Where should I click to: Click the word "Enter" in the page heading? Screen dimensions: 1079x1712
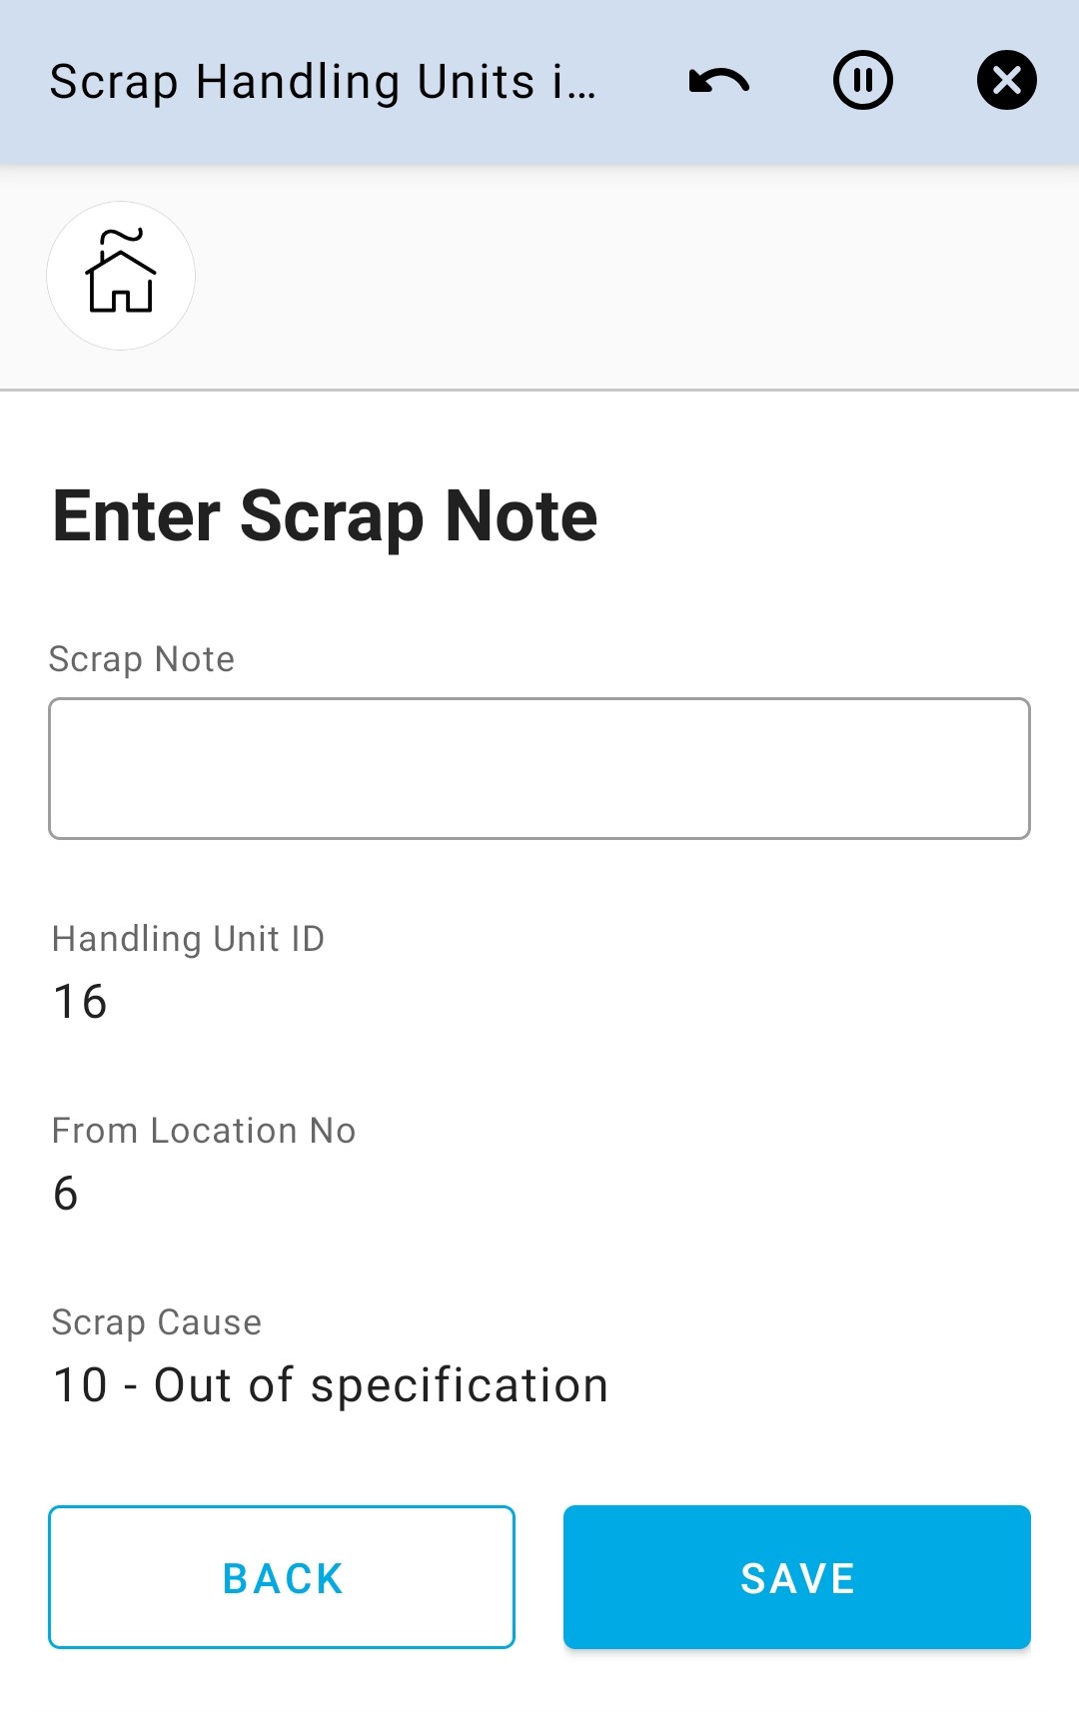pos(137,516)
